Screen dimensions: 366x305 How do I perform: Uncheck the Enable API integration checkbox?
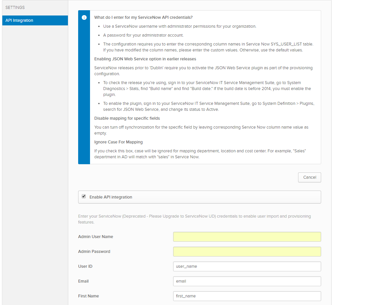[x=84, y=197]
